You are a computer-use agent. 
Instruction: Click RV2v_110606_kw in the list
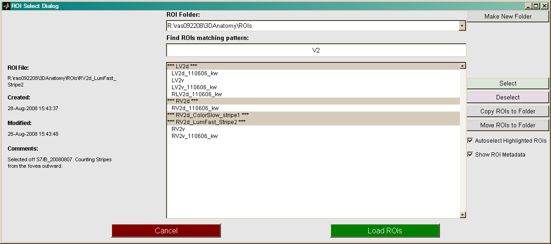point(194,136)
